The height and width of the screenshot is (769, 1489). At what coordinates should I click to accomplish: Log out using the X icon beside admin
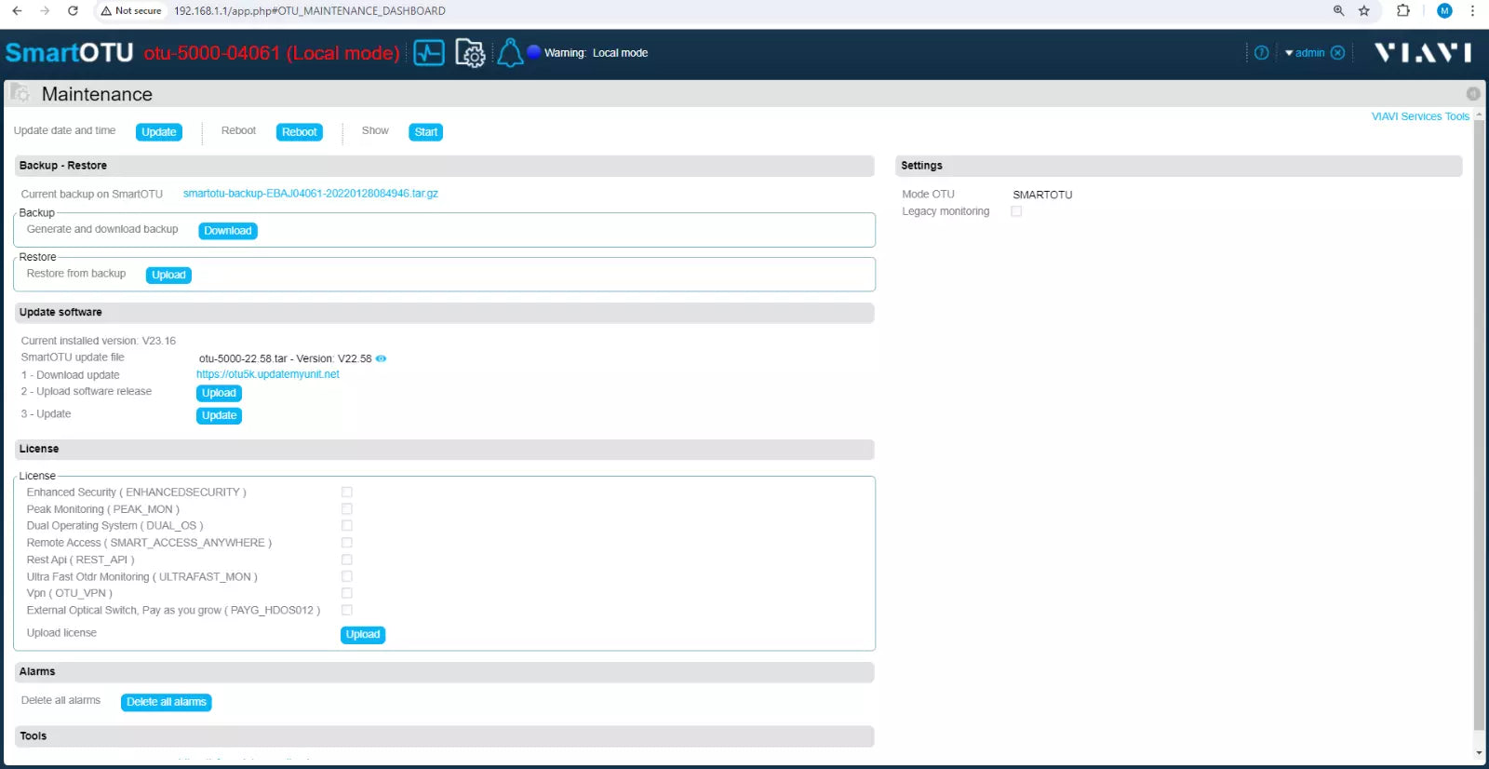coord(1337,53)
